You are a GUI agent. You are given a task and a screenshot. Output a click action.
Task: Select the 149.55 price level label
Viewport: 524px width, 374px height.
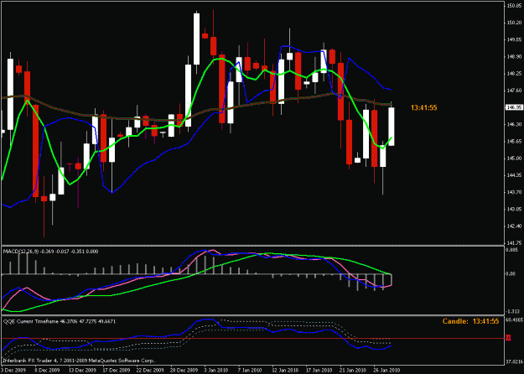[514, 39]
